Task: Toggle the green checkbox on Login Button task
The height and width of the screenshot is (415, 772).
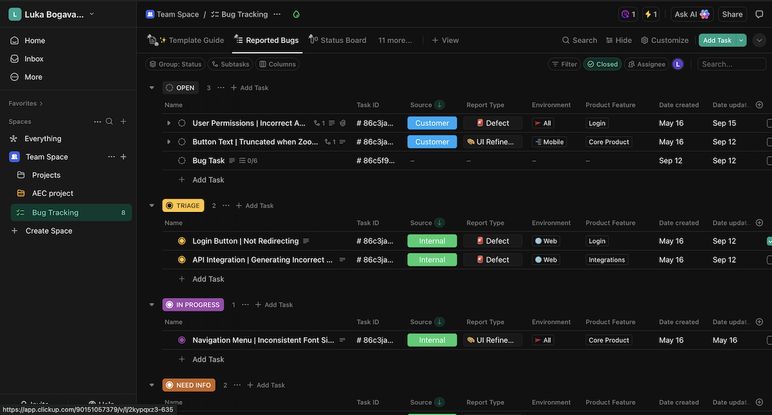Action: click(x=769, y=240)
